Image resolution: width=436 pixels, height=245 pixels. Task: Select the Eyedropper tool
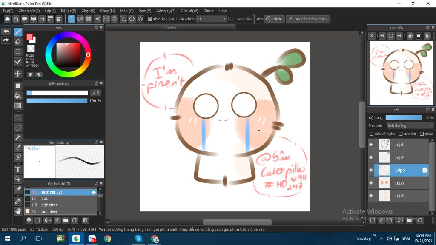(18, 201)
